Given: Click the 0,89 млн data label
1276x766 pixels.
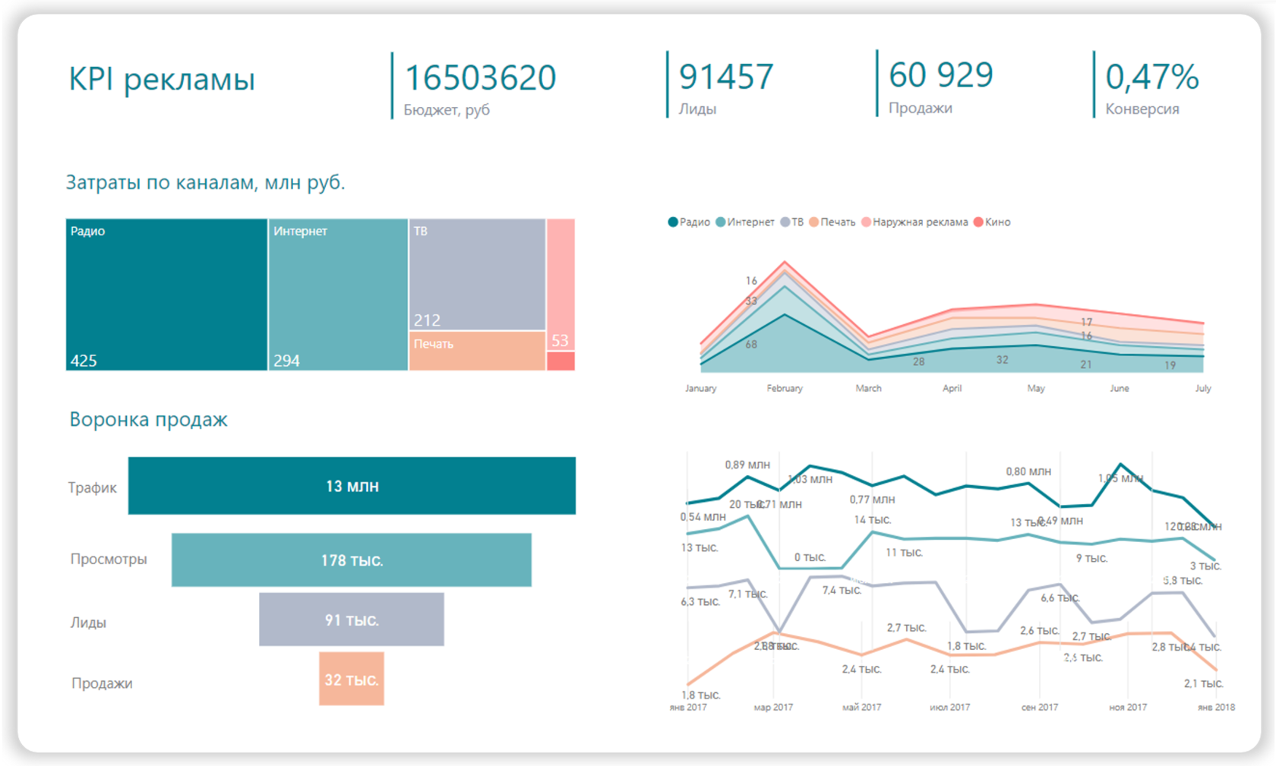Looking at the screenshot, I should click(x=747, y=465).
